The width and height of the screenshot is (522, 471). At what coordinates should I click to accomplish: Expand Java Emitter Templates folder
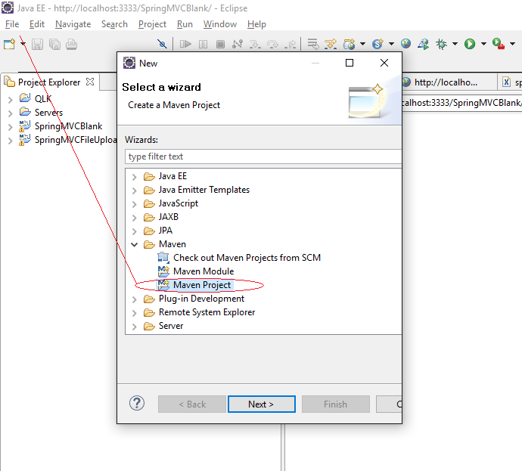coord(134,191)
